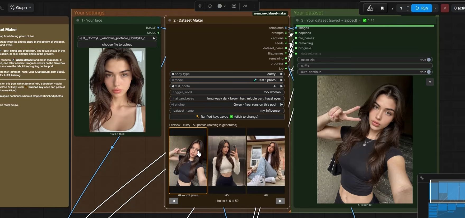
Task: Collapse the Your face node dot
Action: (78, 20)
